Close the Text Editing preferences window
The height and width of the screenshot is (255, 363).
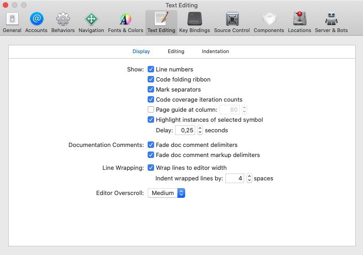click(5, 5)
